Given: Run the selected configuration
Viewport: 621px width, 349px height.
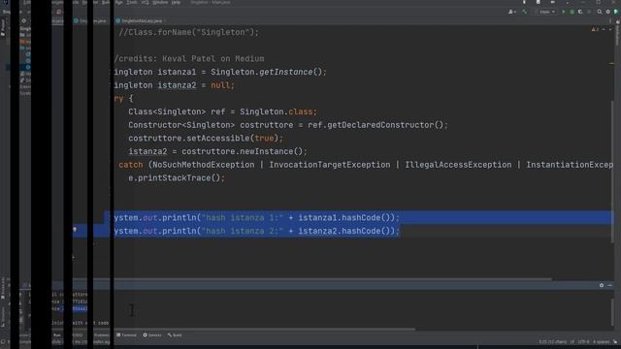Looking at the screenshot, I should (x=564, y=12).
